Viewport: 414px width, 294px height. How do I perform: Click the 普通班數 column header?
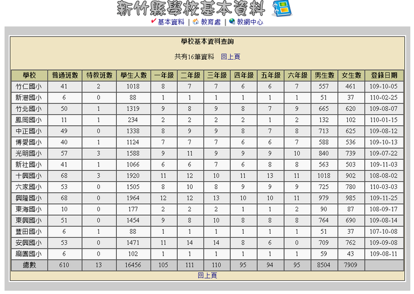click(65, 75)
